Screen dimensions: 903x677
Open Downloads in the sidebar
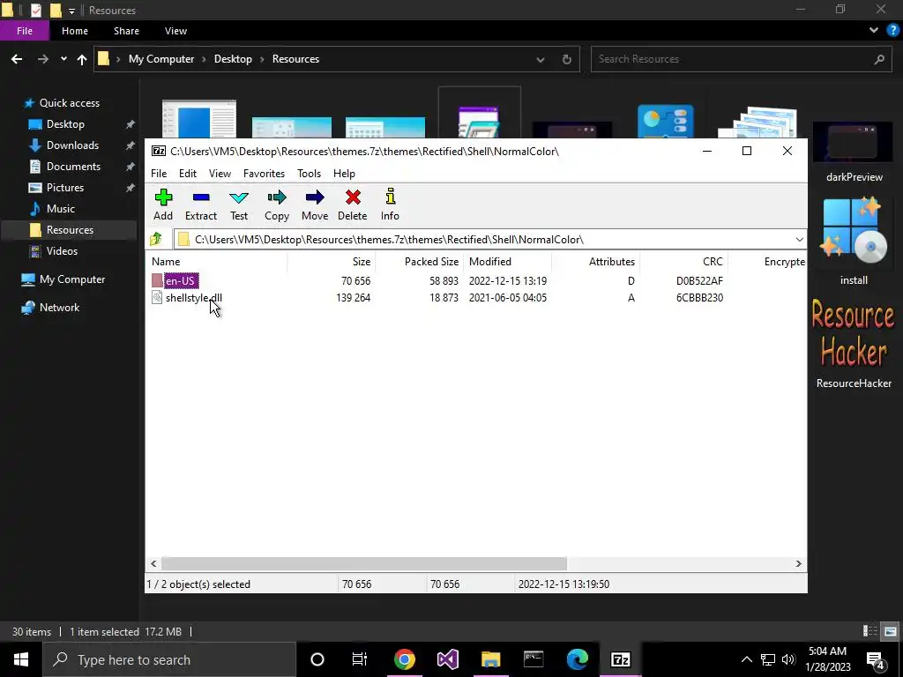click(x=72, y=145)
